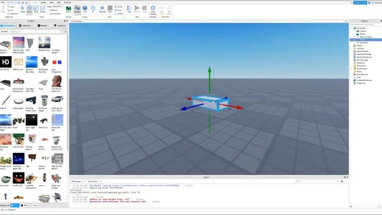Viewport: 382px width, 215px height.
Task: Select the Select tool in the ribbon
Action: 23,9
